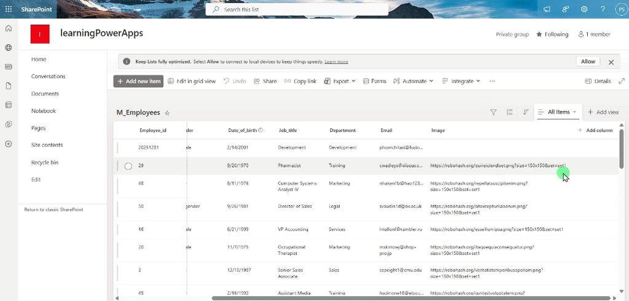This screenshot has width=629, height=301.
Task: Open the SharePoint app launcher waffle
Action: click(x=9, y=9)
